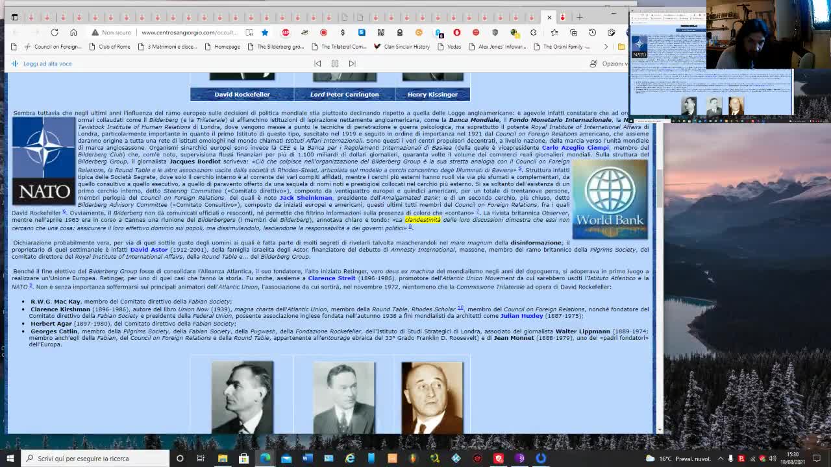
Task: Pause the read aloud playback
Action: pyautogui.click(x=335, y=64)
